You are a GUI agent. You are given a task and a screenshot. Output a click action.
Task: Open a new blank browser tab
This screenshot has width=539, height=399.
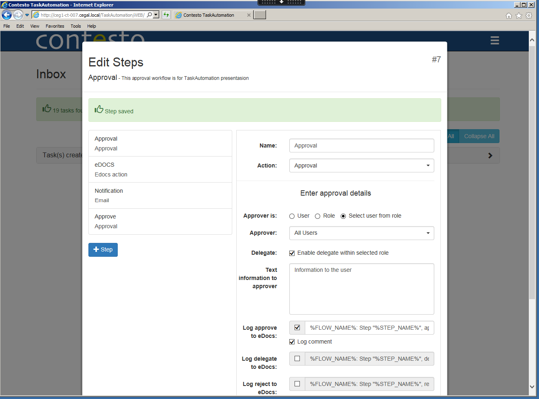(260, 15)
